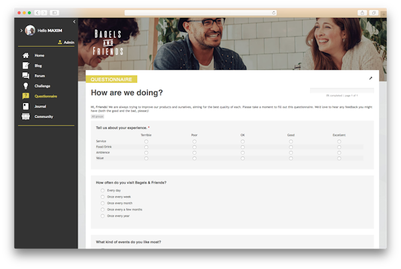Open the Community menu item
This screenshot has width=401, height=269.
click(x=43, y=117)
